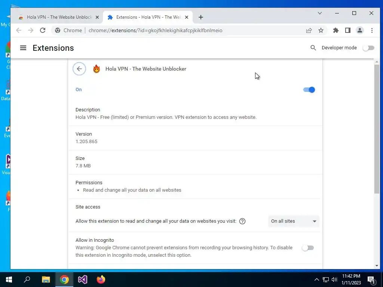Click the Hola VPN flame logo

[96, 69]
